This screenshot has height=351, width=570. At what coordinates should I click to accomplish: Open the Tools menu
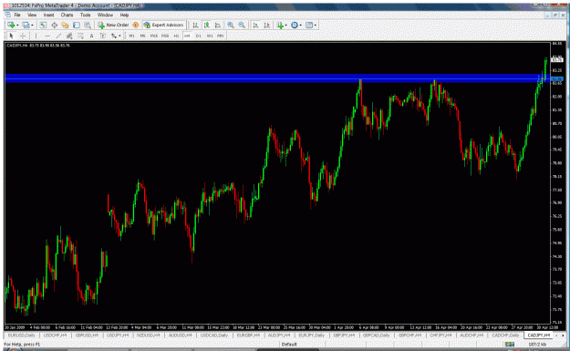86,15
